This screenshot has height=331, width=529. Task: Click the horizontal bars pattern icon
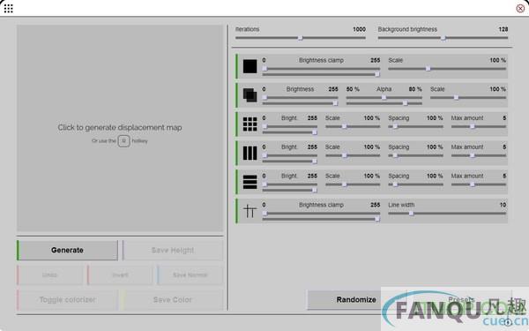click(250, 182)
